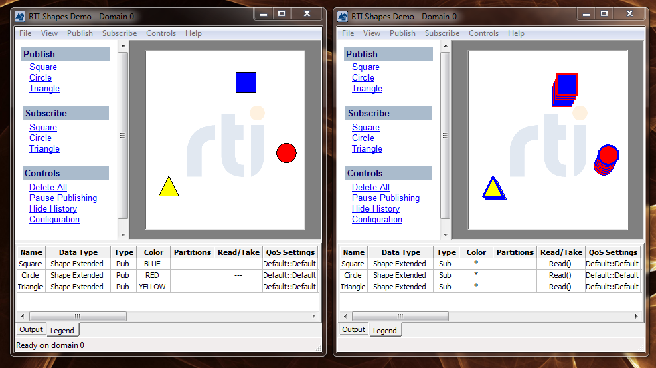
Task: Open View menu in left window
Action: 49,33
